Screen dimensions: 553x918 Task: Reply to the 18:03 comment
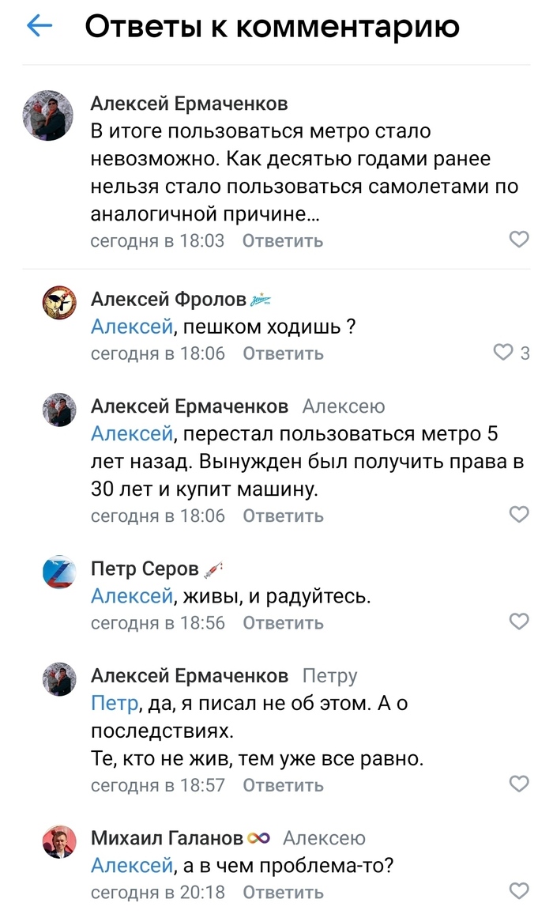[x=283, y=240]
